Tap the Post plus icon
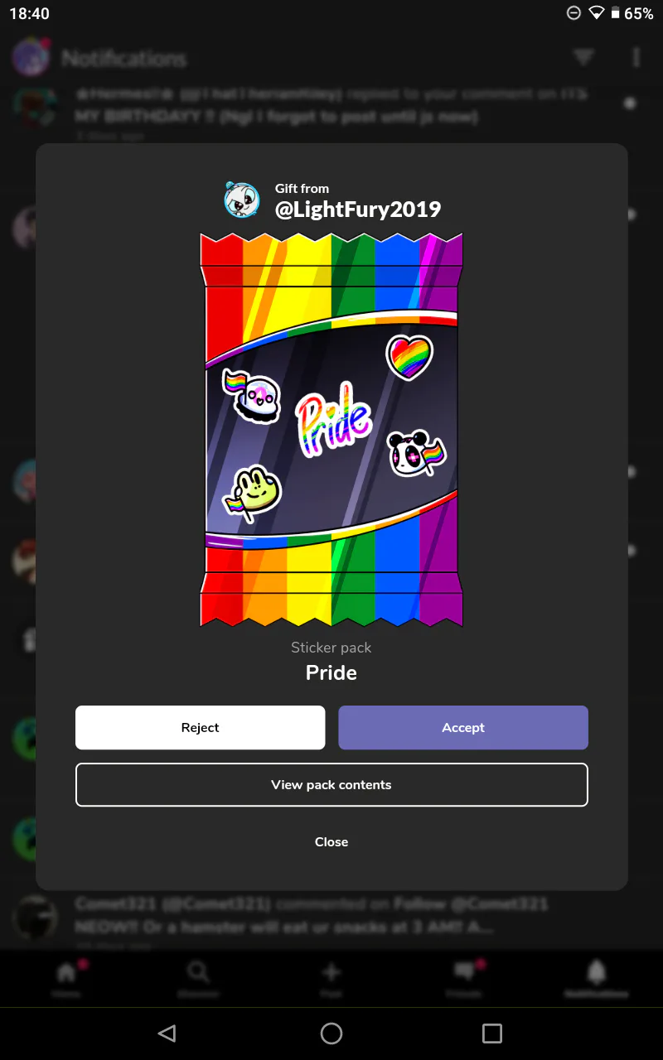This screenshot has width=663, height=1060. click(331, 977)
